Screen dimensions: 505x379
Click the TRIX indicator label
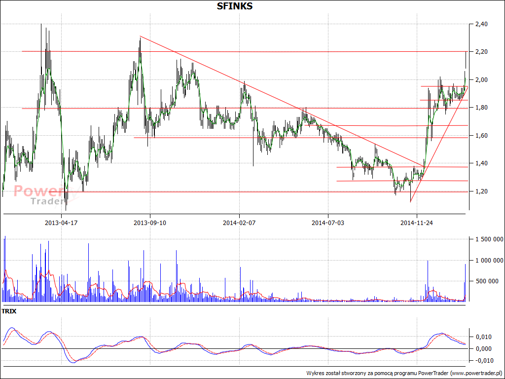[x=9, y=312]
